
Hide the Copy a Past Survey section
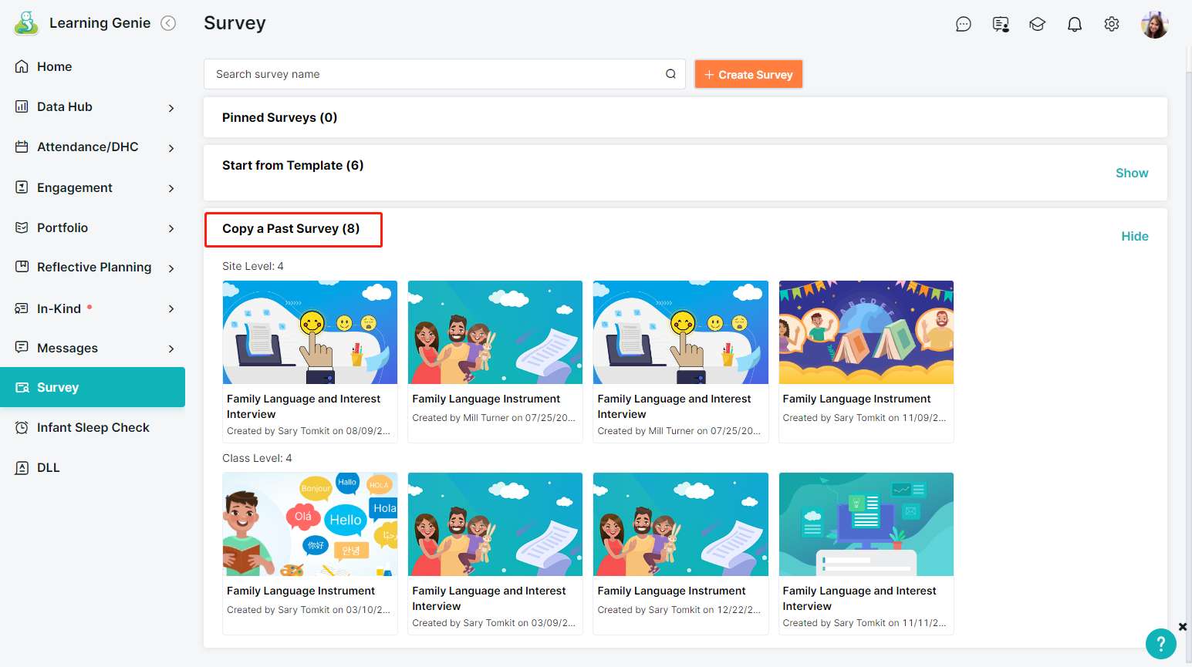[x=1134, y=236]
